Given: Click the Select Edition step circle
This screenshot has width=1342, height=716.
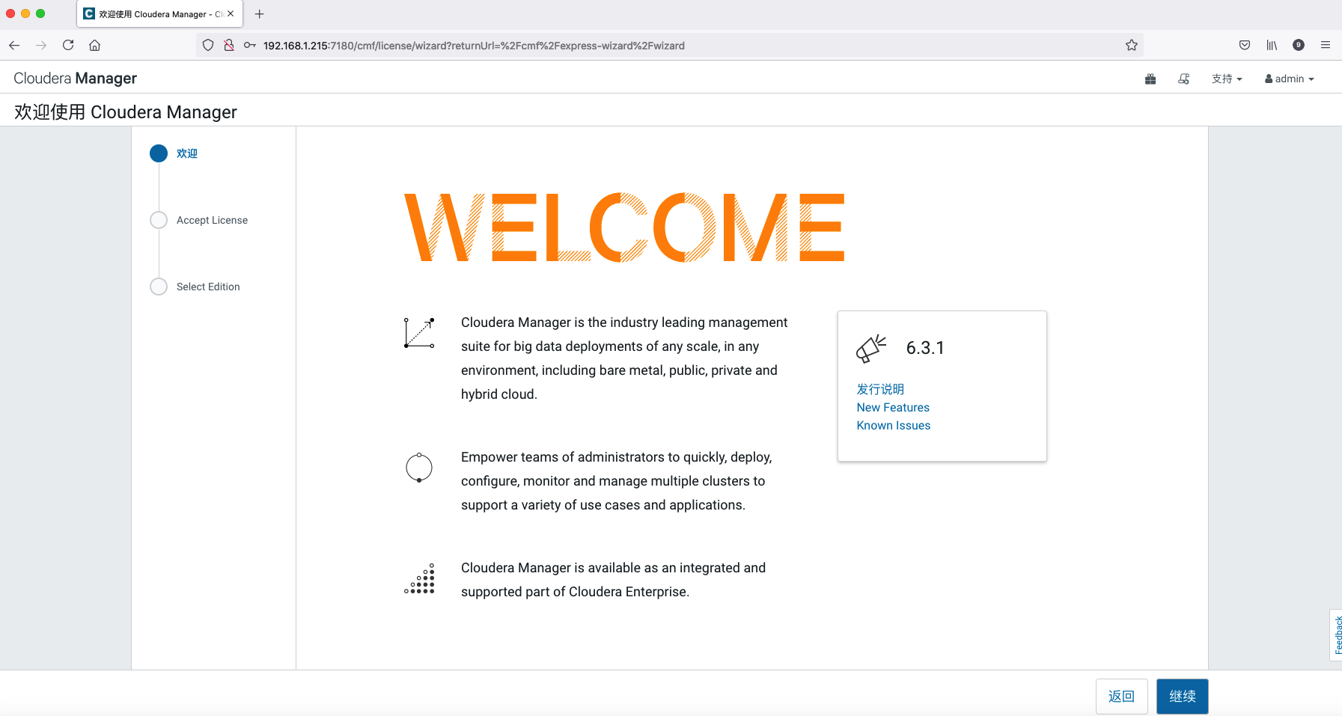Looking at the screenshot, I should point(159,287).
